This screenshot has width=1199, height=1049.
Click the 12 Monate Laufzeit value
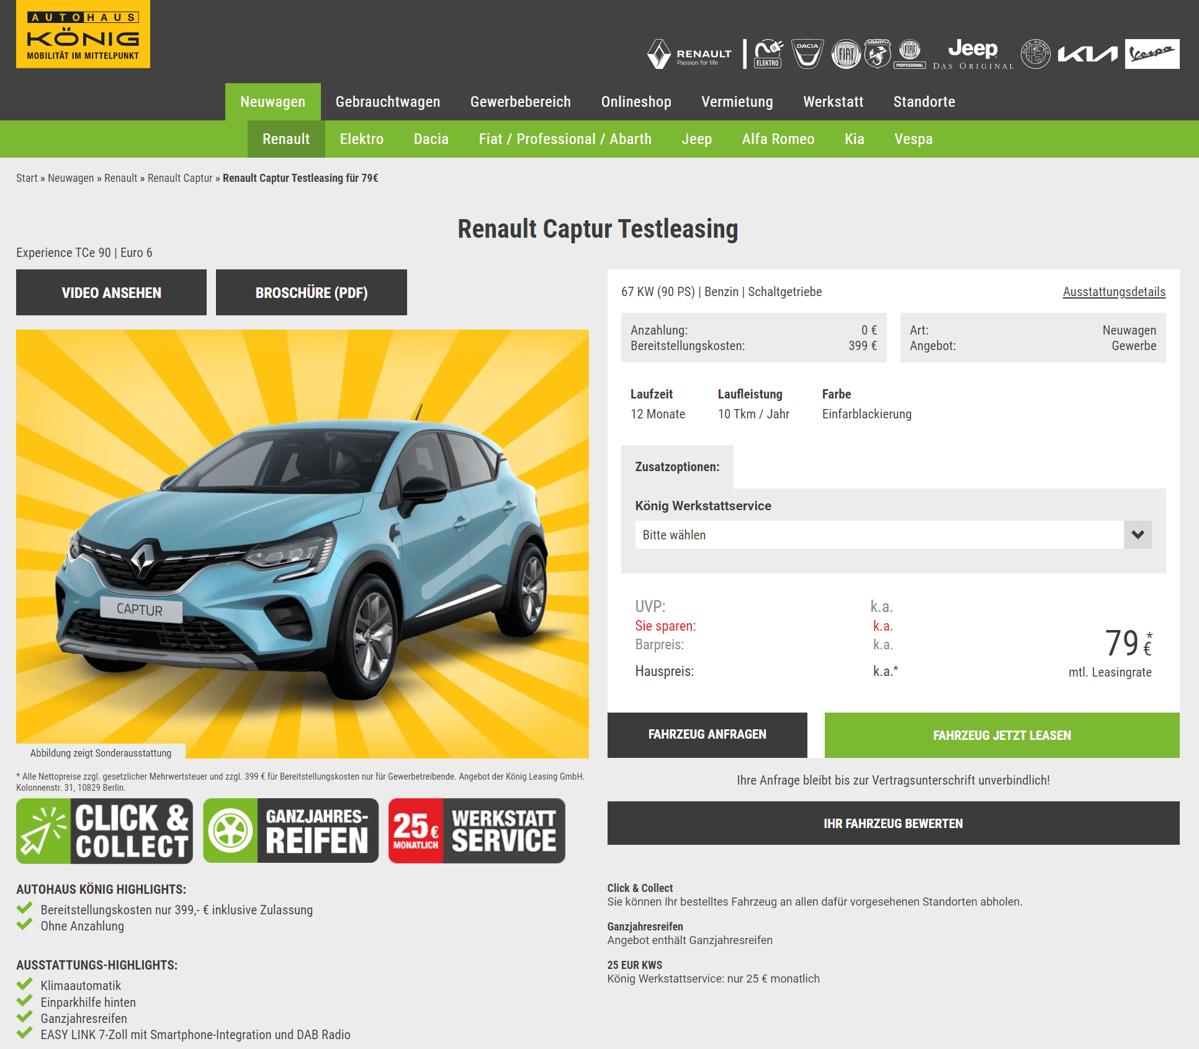tap(658, 414)
